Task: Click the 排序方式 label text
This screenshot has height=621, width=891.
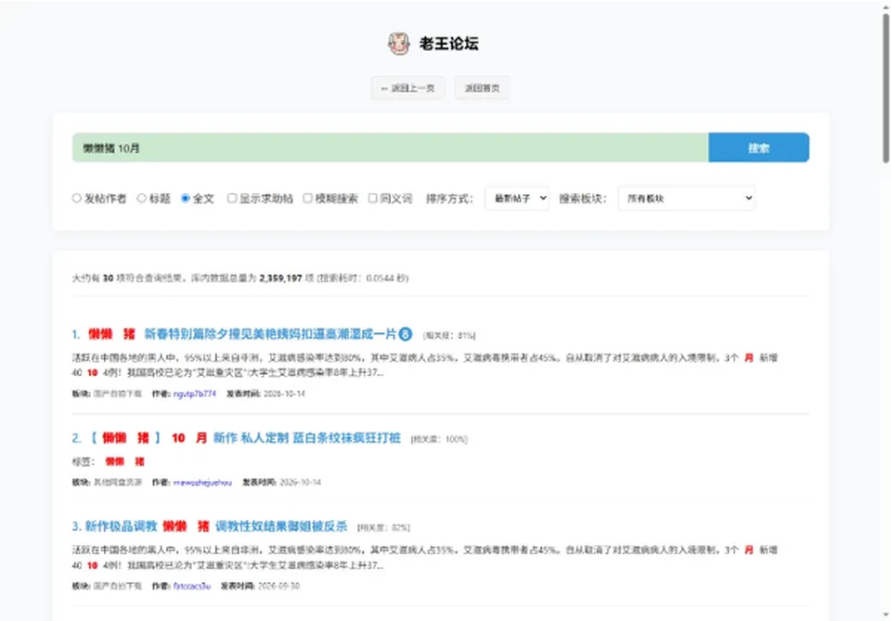Action: point(449,199)
